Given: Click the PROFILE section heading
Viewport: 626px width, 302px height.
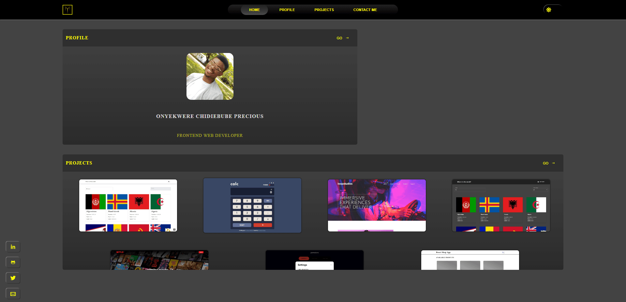Looking at the screenshot, I should point(77,38).
